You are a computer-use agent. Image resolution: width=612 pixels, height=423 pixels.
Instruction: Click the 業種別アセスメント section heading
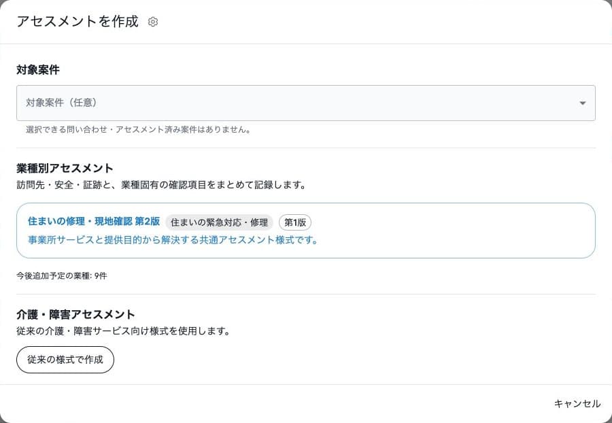coord(65,168)
